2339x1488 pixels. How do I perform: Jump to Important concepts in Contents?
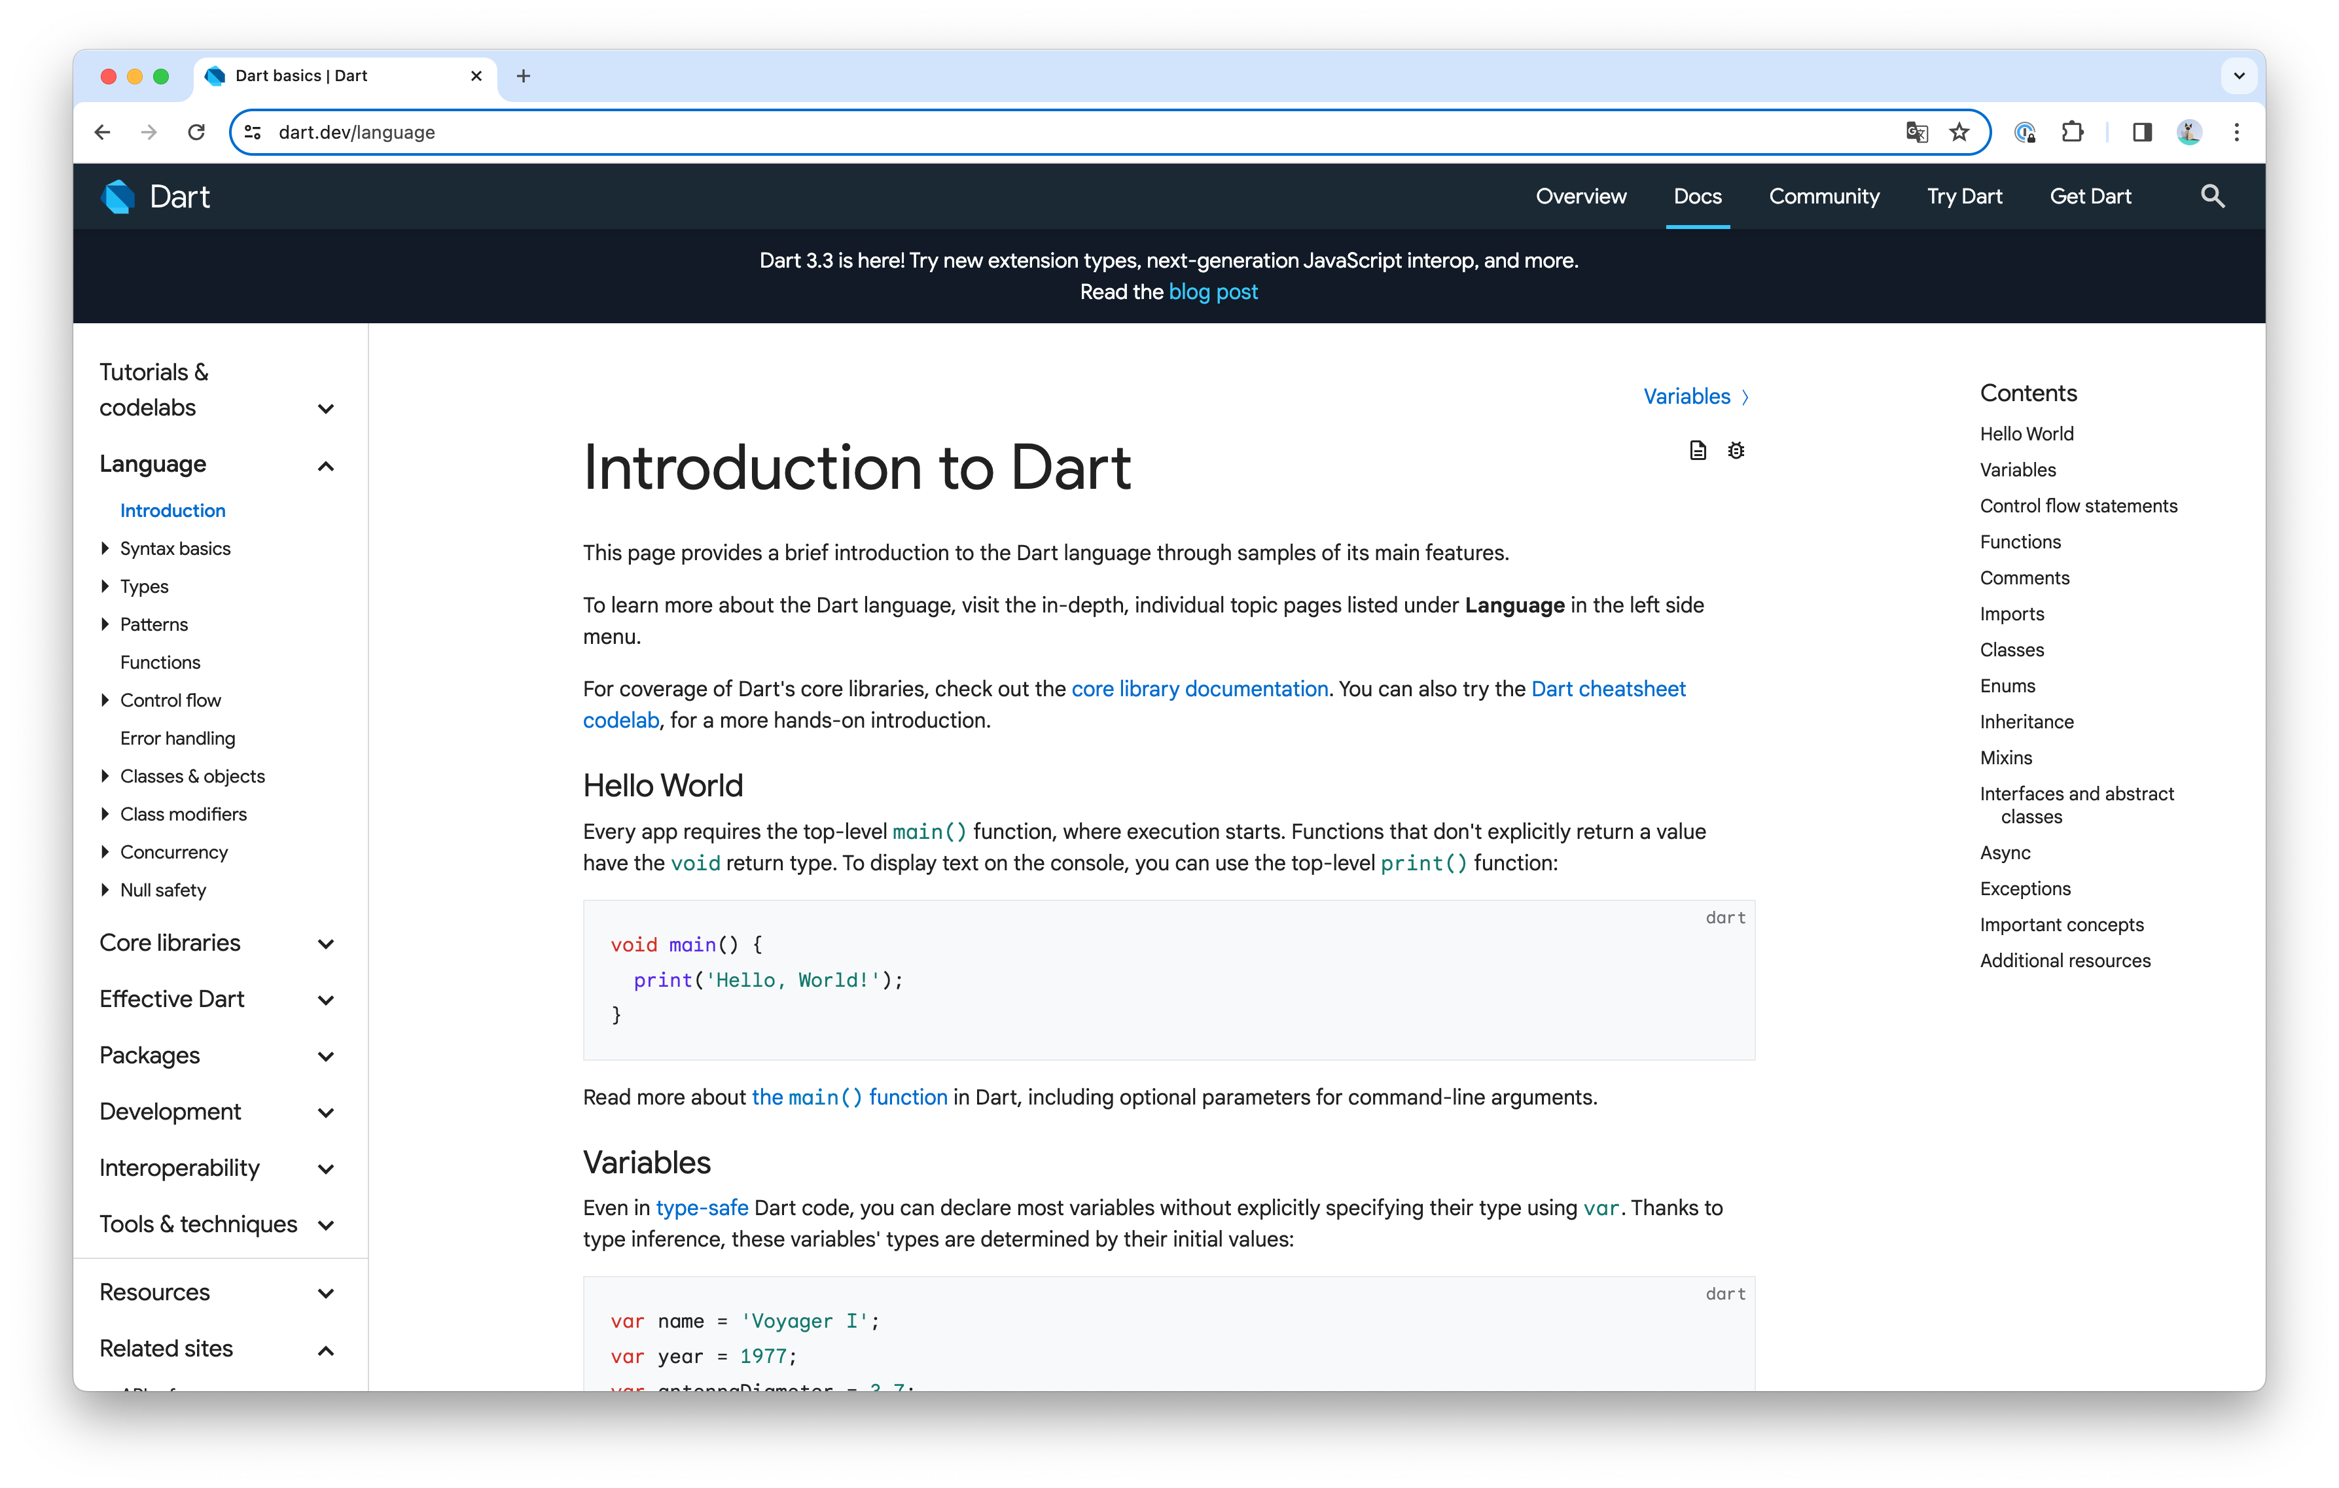pos(2062,925)
